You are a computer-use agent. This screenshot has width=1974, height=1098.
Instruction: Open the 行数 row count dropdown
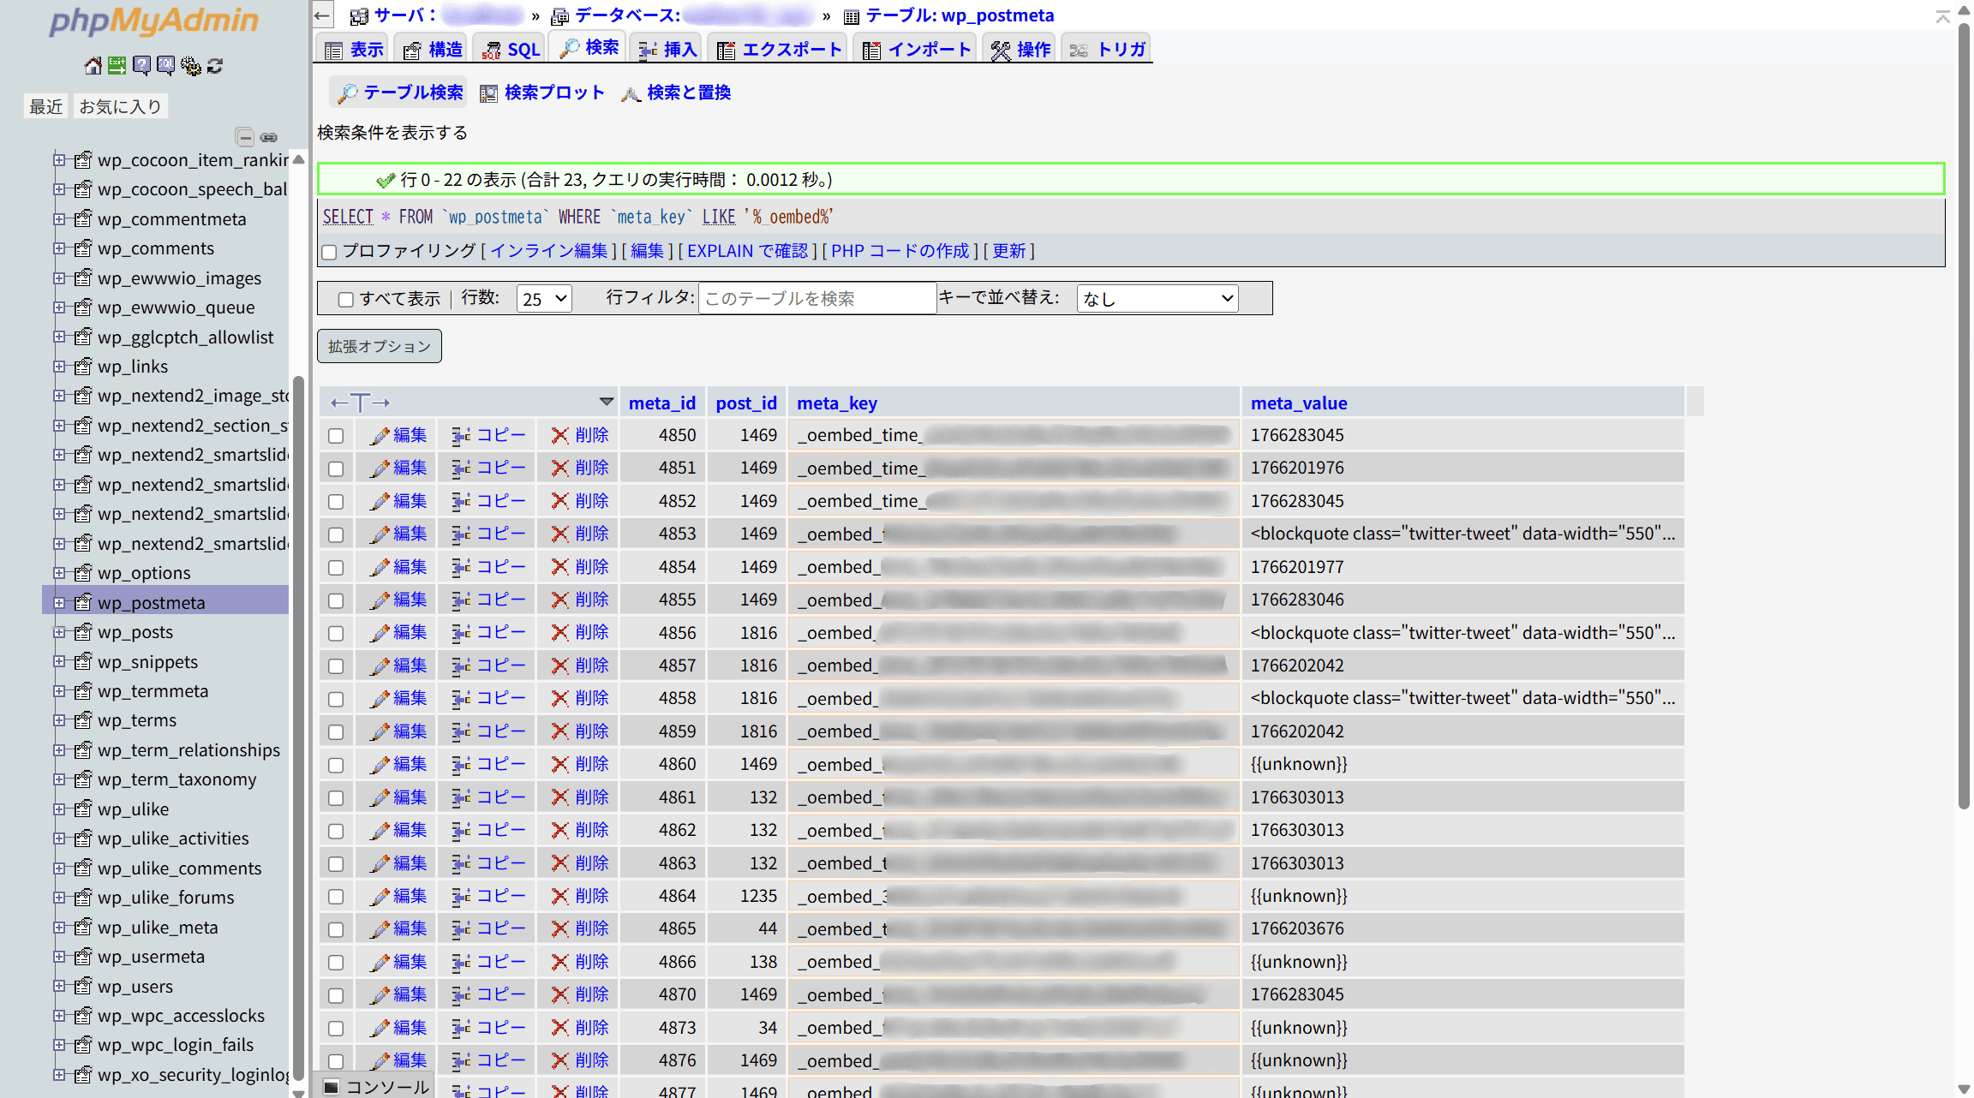pyautogui.click(x=544, y=299)
